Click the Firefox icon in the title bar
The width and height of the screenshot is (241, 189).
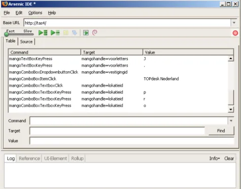(5, 4)
